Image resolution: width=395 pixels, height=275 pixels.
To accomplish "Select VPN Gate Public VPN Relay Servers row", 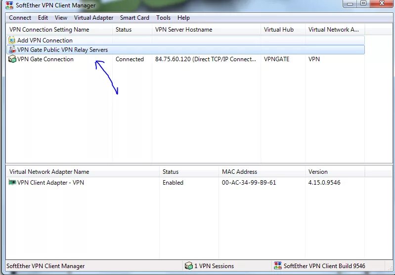I will coord(186,49).
